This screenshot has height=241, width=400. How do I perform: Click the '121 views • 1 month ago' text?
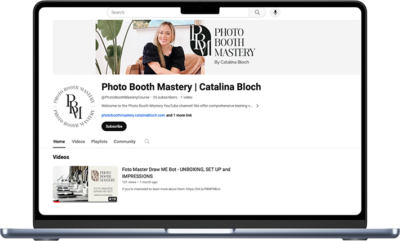pyautogui.click(x=140, y=182)
